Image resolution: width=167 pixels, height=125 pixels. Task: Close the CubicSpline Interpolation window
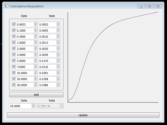tap(158, 6)
